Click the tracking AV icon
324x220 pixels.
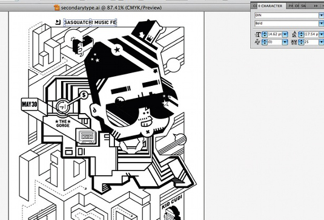tap(294, 42)
